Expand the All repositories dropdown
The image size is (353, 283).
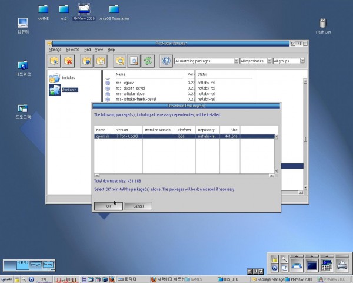click(268, 61)
